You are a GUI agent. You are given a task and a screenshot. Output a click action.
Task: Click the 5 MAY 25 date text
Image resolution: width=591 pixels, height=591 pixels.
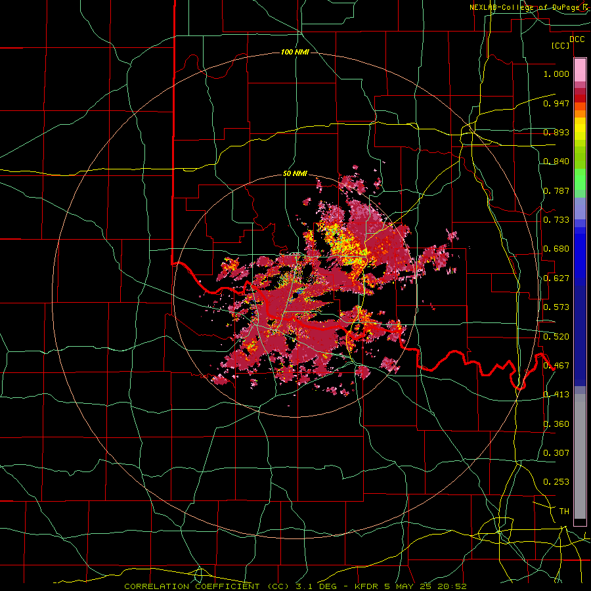[x=409, y=586]
